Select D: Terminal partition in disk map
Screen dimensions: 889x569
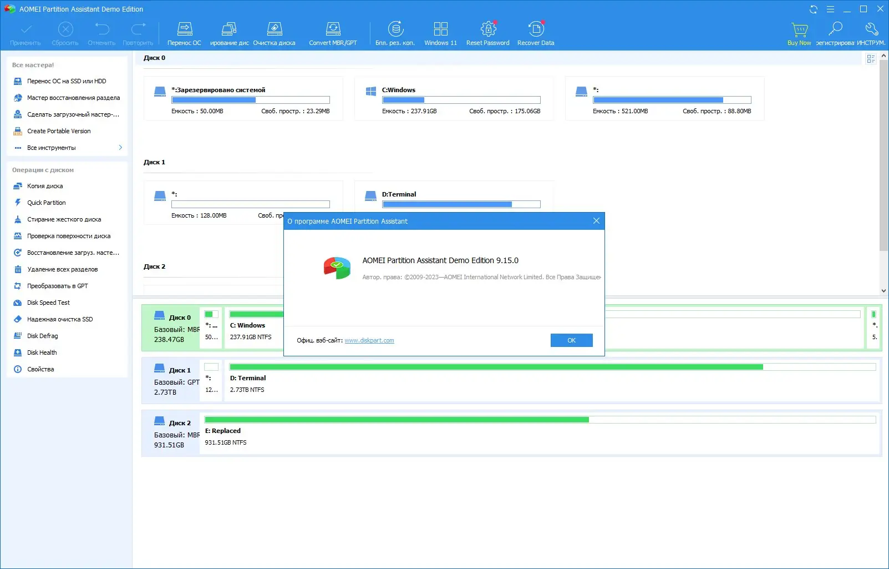[x=552, y=381]
